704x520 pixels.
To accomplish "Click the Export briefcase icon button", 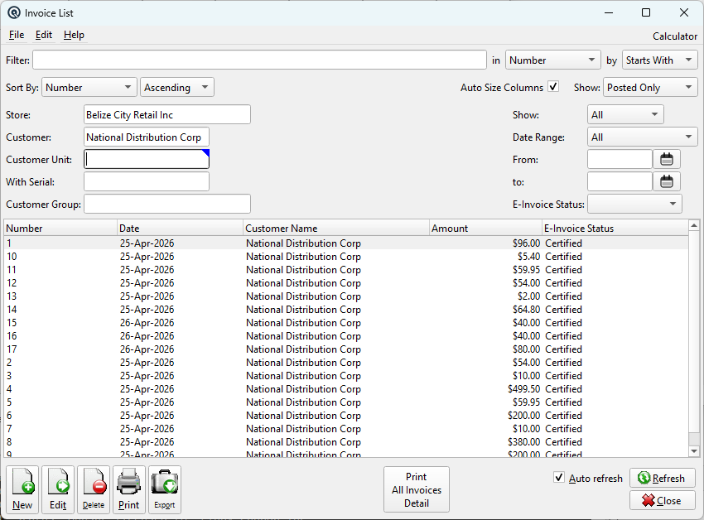I will [x=165, y=489].
